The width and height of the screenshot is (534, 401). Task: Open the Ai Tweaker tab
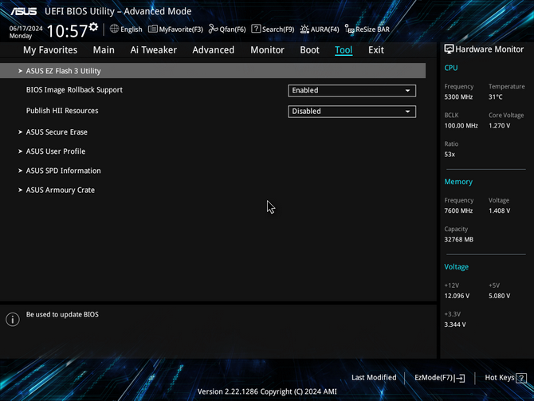[153, 49]
